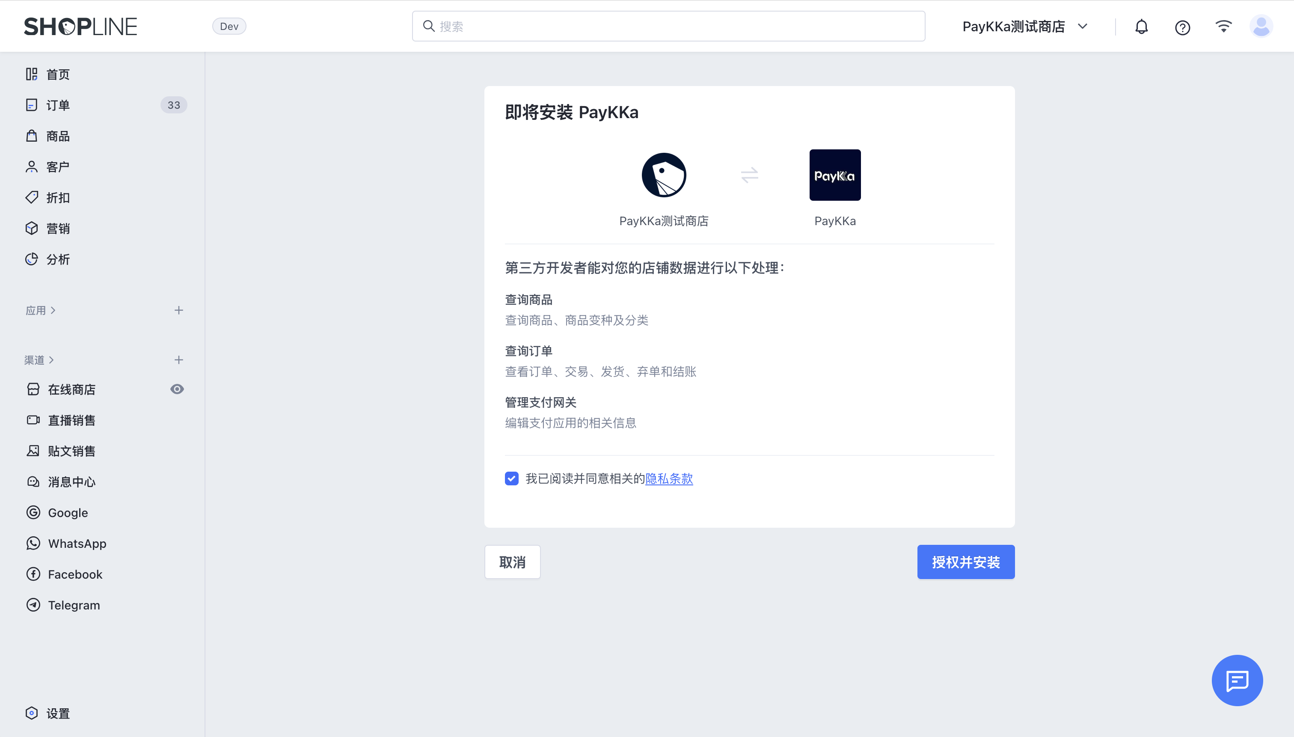Click the Telegram channel icon
1294x737 pixels.
[33, 605]
